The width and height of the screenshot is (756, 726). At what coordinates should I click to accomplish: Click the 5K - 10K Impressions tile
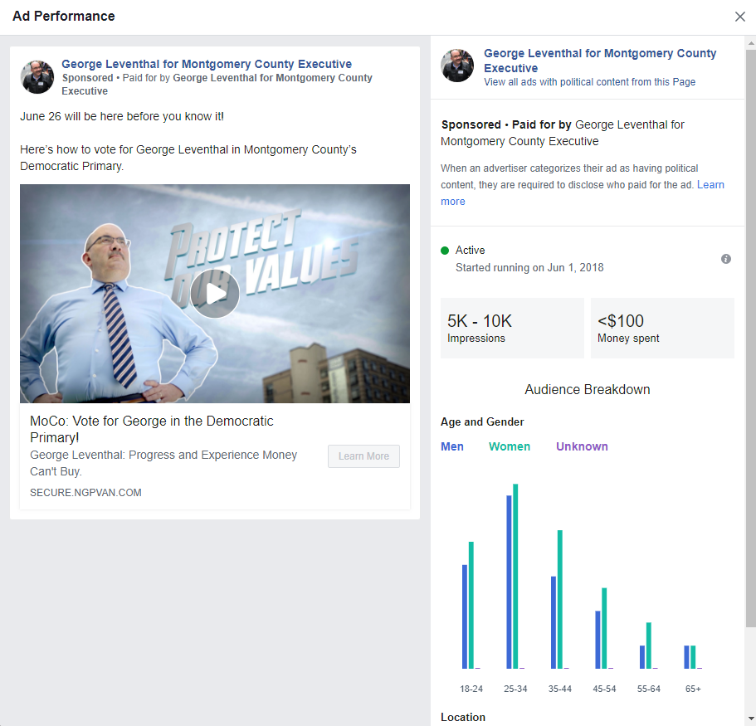(512, 328)
